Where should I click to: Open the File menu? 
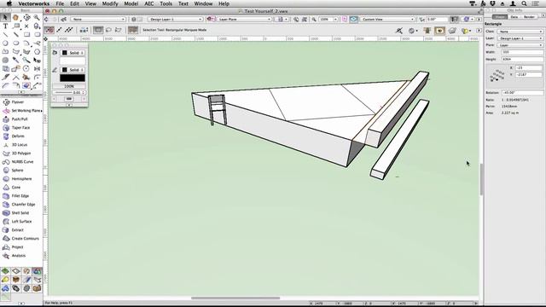(60, 3)
